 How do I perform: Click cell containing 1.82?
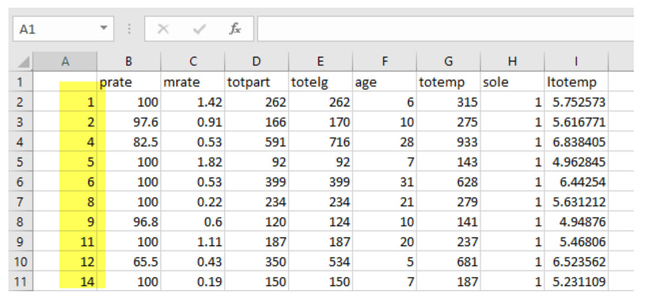(x=193, y=161)
